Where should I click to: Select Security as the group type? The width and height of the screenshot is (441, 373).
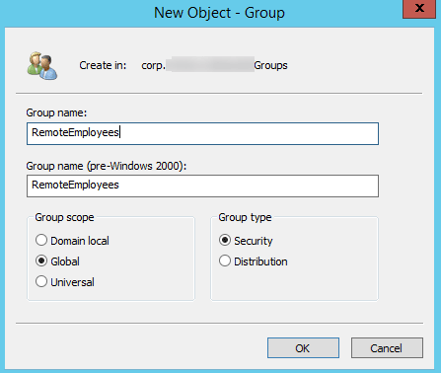tap(225, 240)
